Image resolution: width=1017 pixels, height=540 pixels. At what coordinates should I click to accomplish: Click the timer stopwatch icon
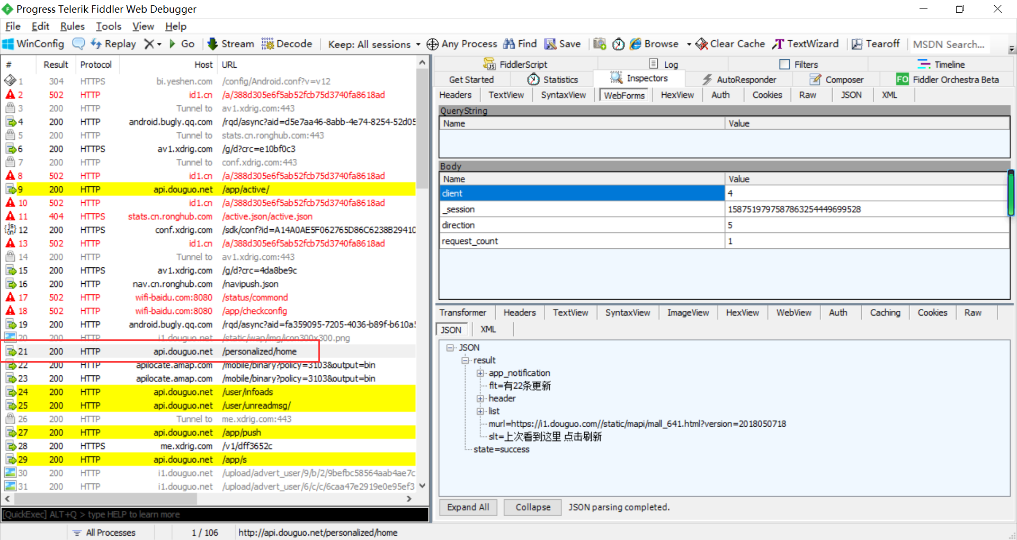(618, 44)
